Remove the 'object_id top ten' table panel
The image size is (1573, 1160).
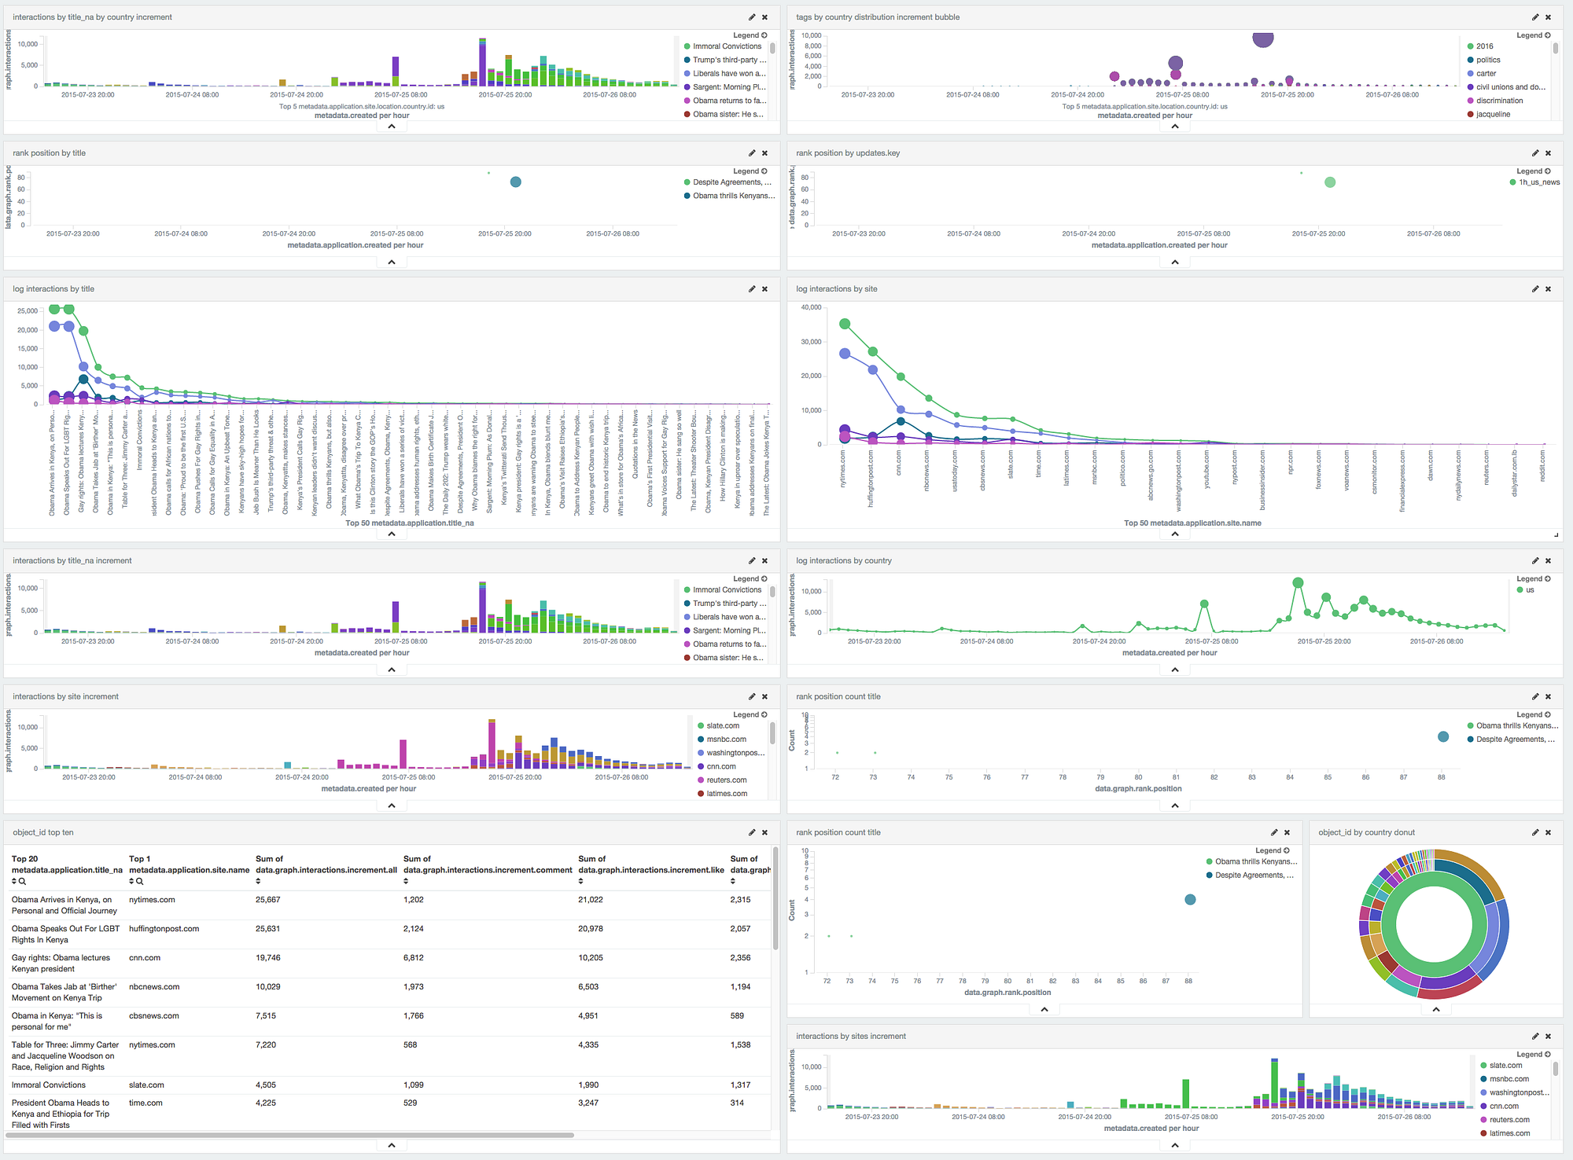tap(764, 833)
